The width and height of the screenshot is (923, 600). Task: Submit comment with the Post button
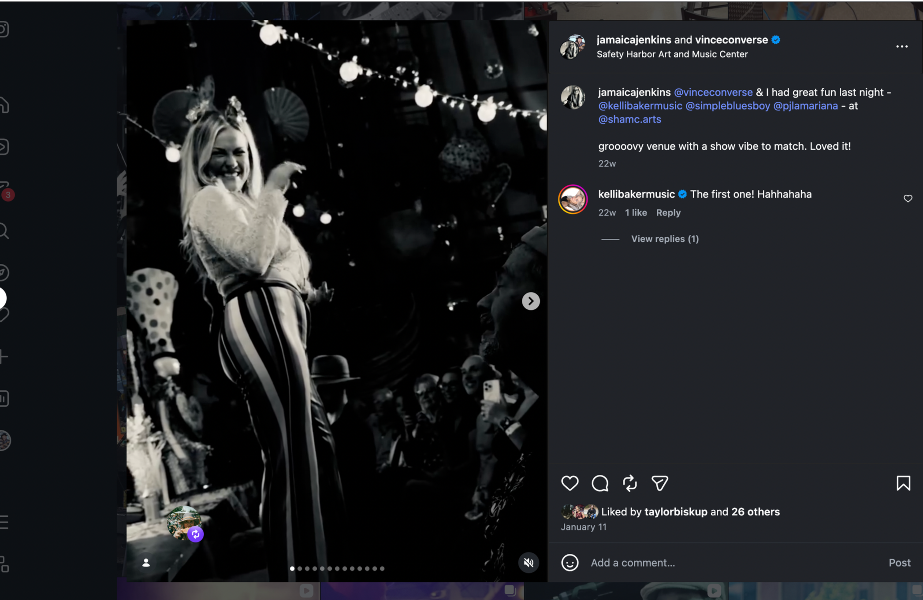899,563
